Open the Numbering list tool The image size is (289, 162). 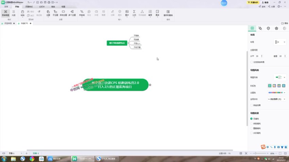click(x=150, y=13)
